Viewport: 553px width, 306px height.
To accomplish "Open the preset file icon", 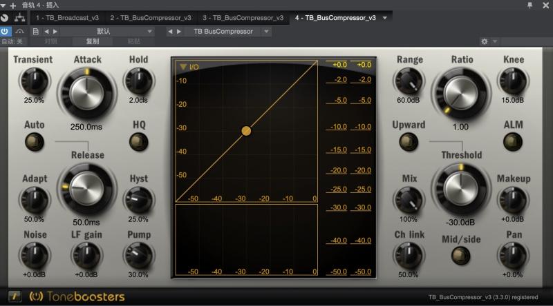I will pyautogui.click(x=35, y=31).
